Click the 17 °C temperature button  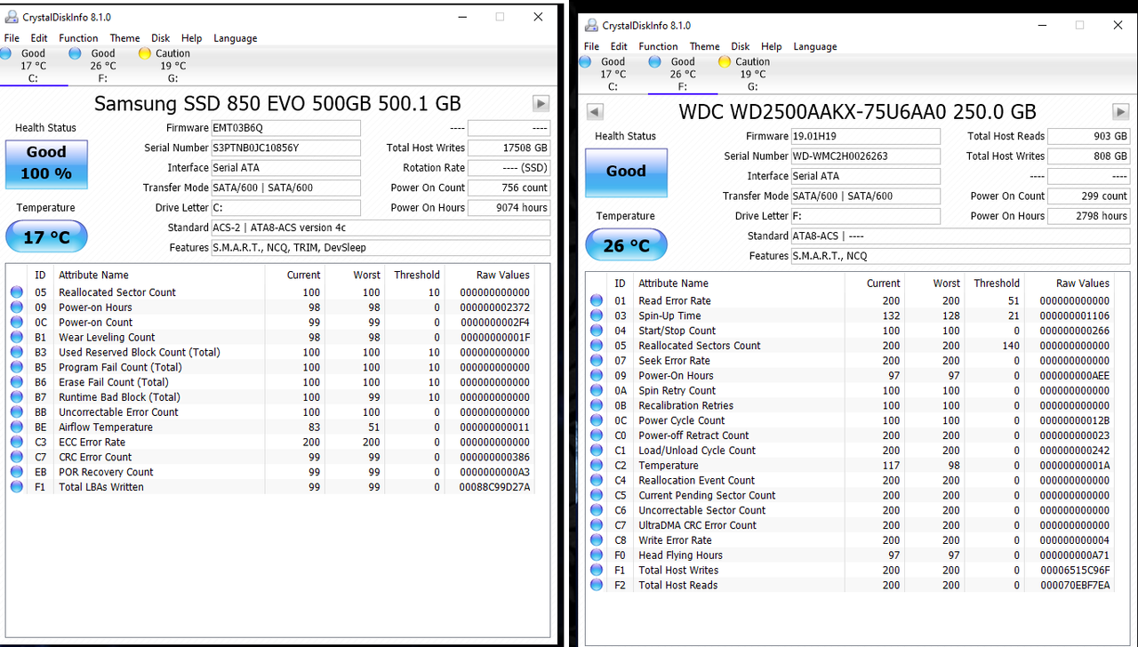point(46,237)
